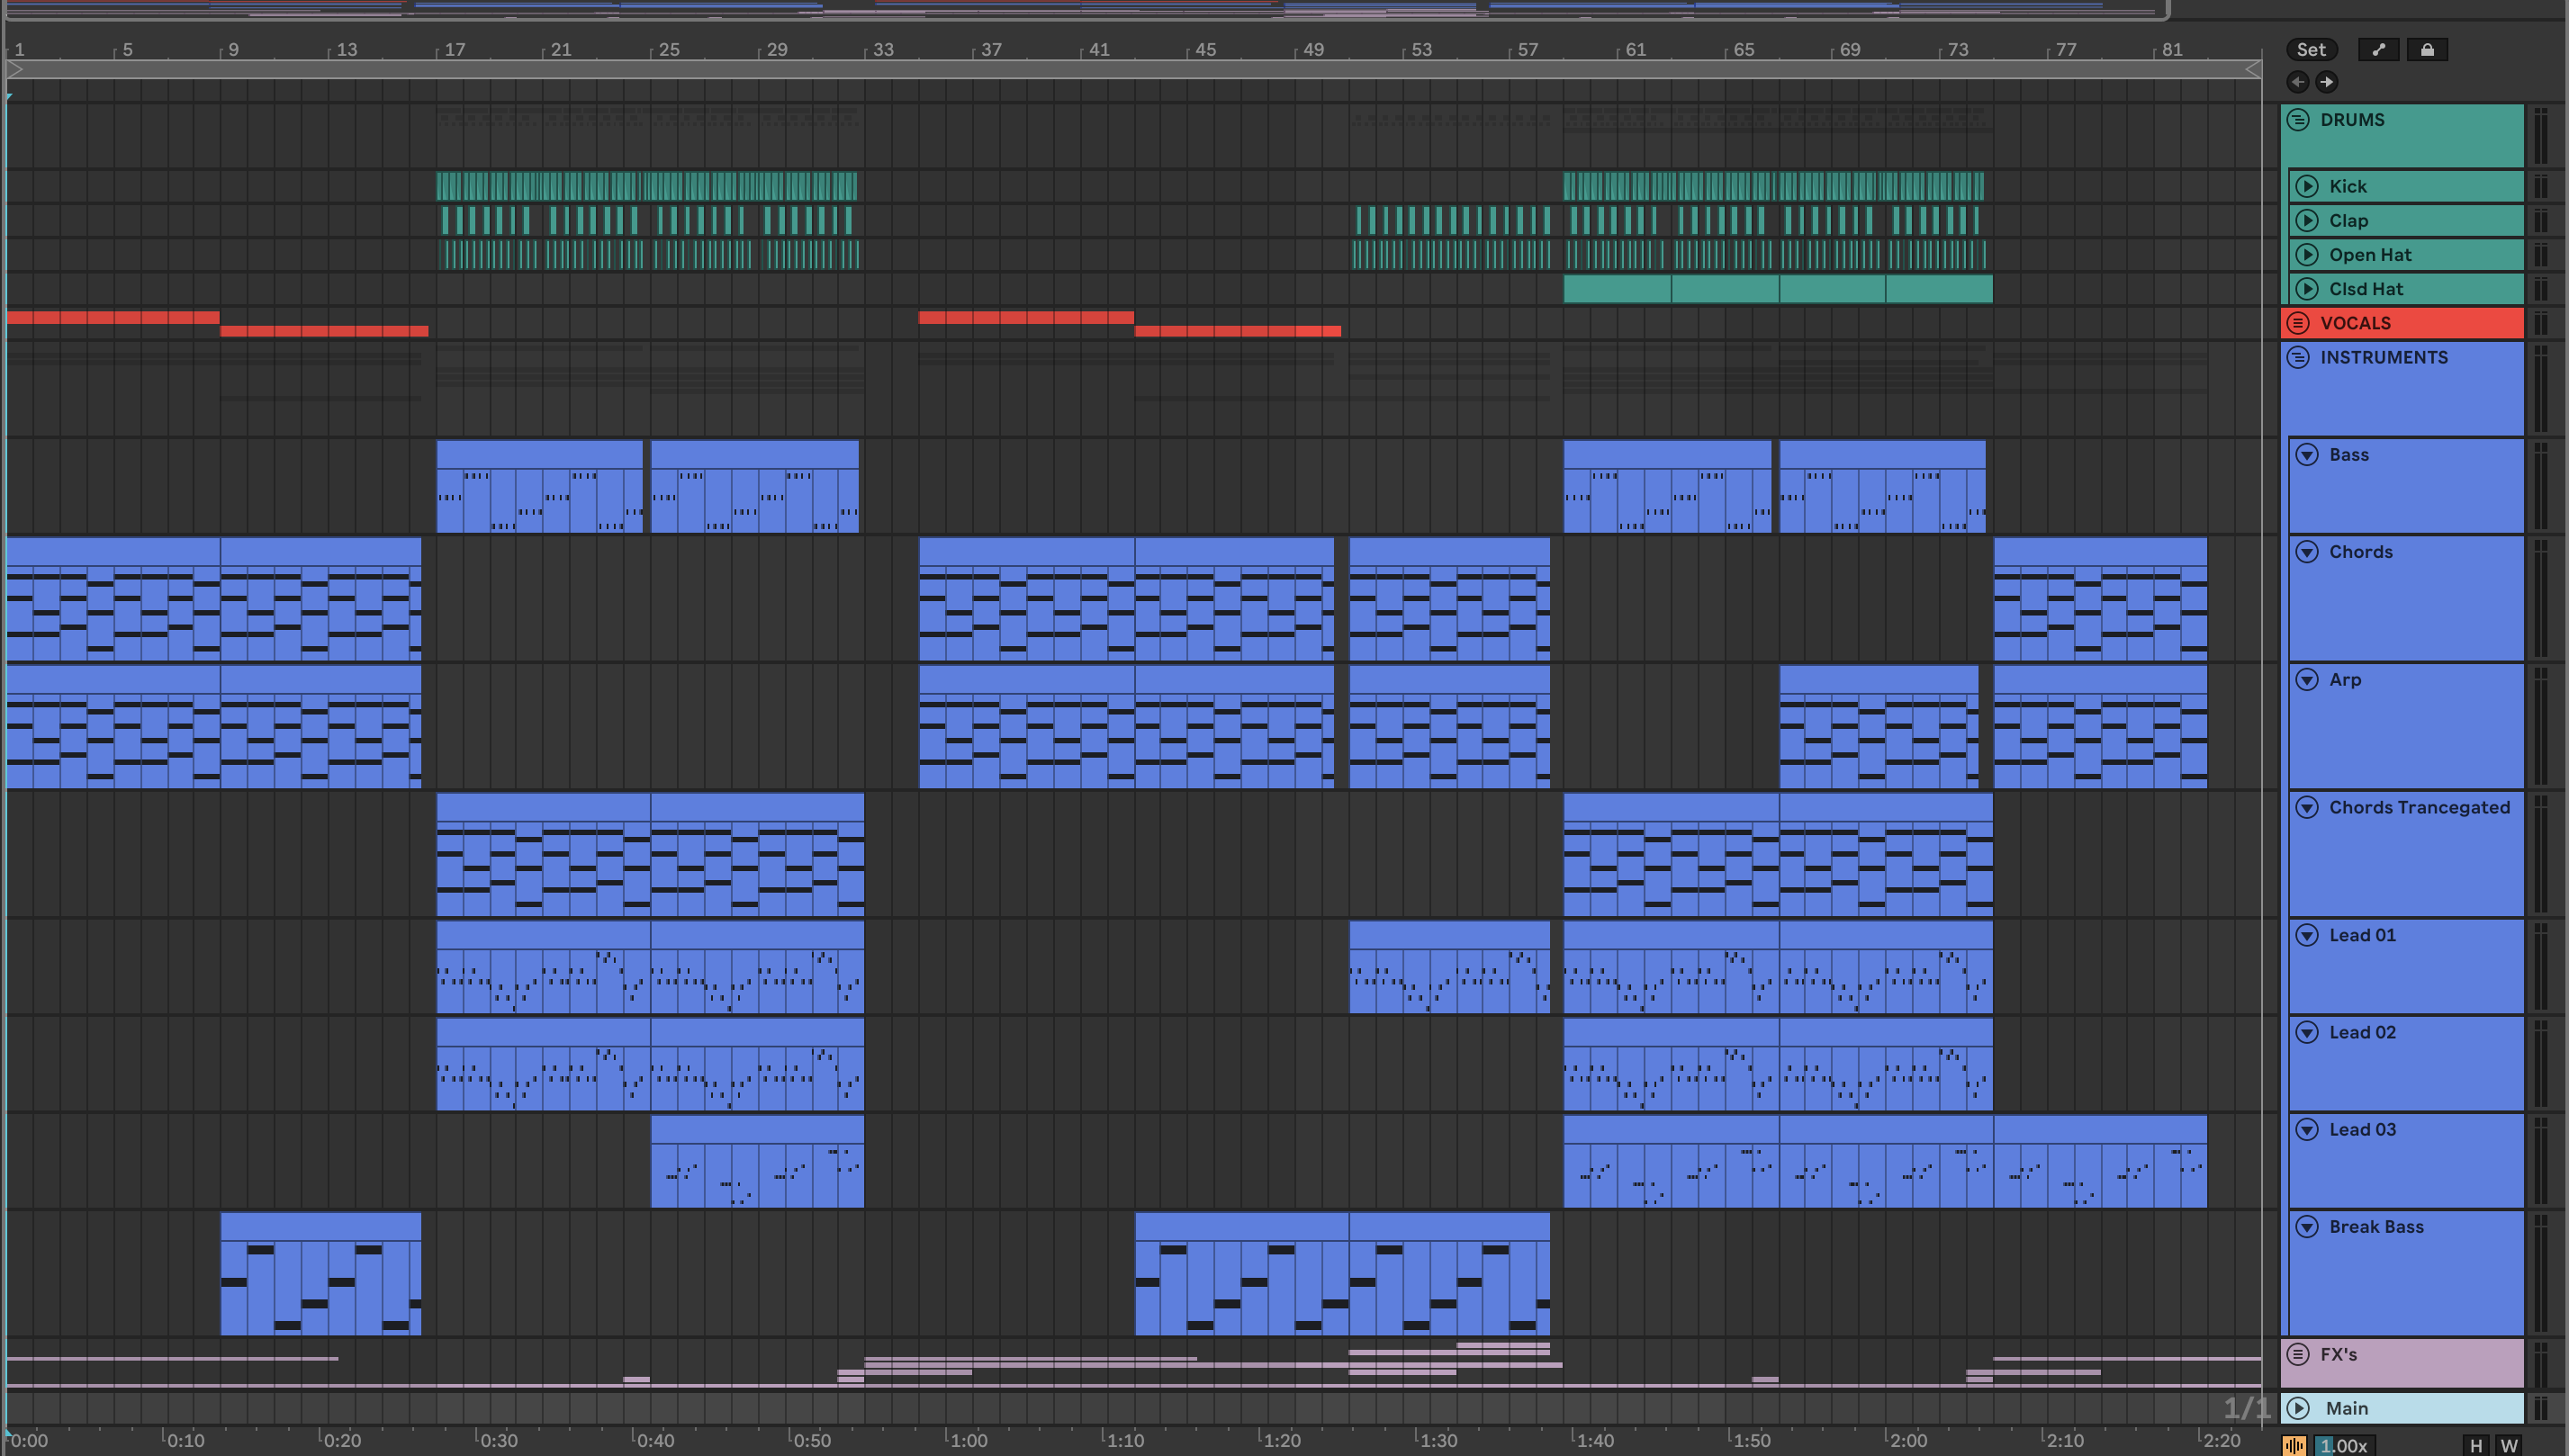2569x1456 pixels.
Task: Collapse the DRUMS group track
Action: click(x=2298, y=120)
